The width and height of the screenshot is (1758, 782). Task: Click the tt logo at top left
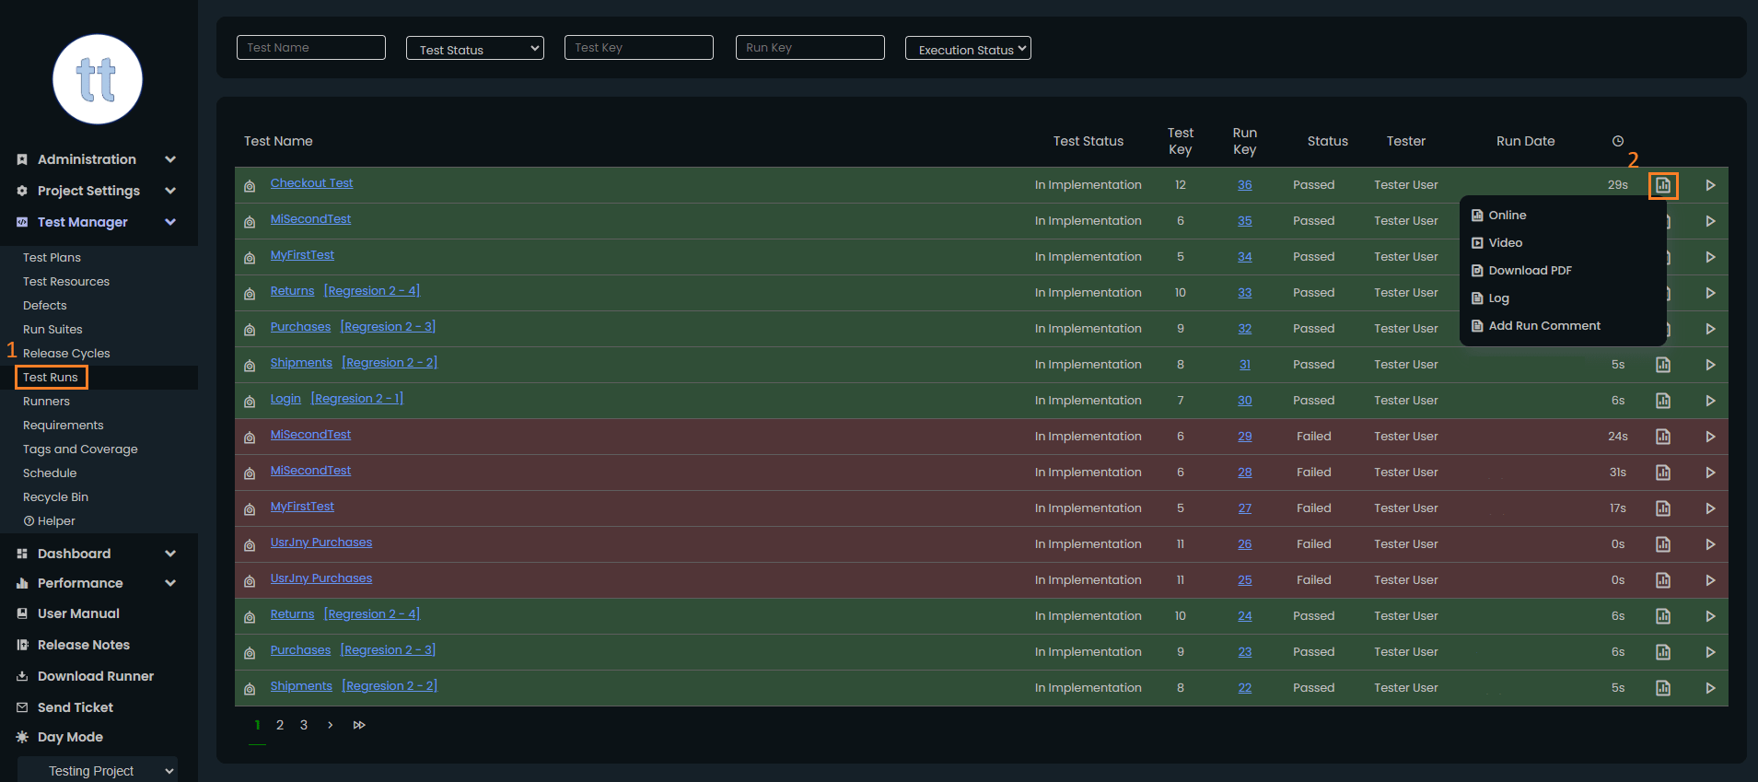point(97,79)
